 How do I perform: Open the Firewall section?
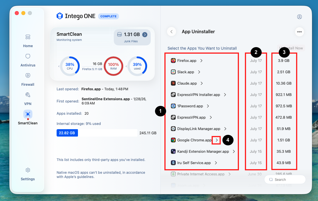pyautogui.click(x=28, y=79)
